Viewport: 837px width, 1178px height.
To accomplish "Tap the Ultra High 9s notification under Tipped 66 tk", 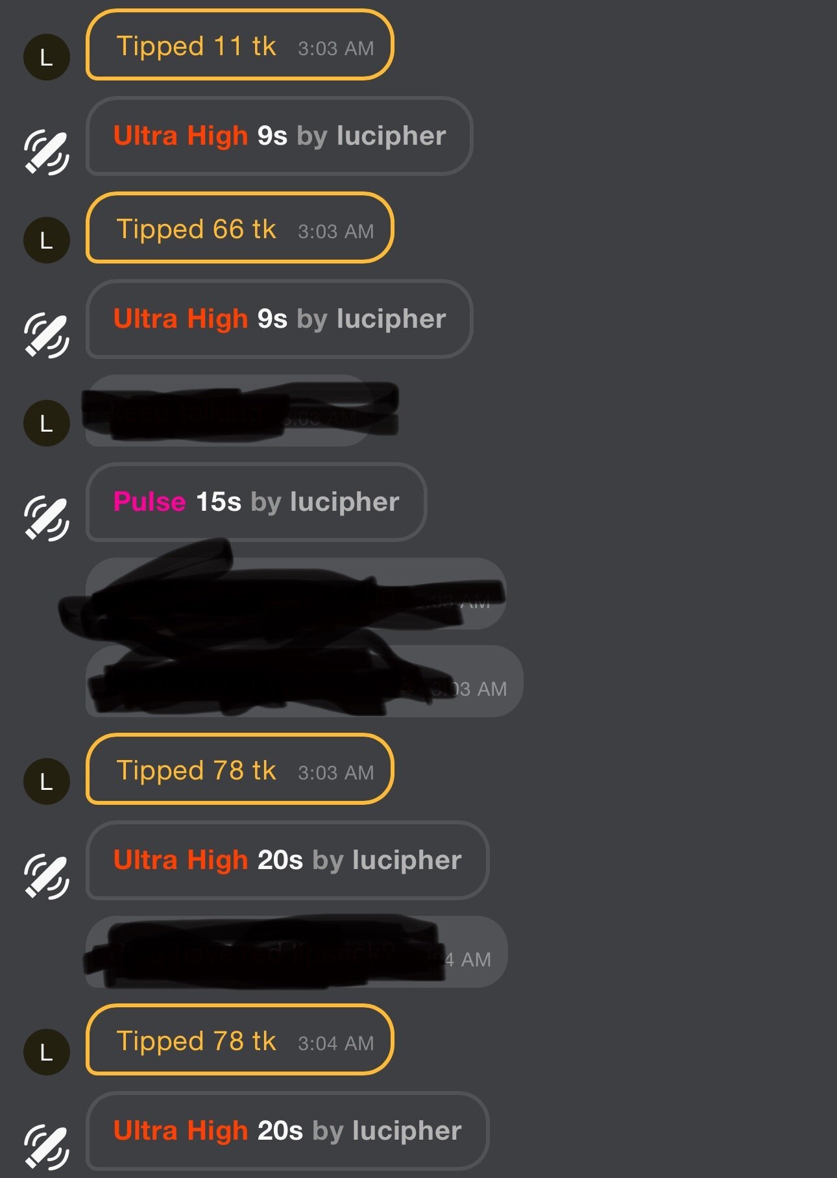I will pyautogui.click(x=279, y=319).
